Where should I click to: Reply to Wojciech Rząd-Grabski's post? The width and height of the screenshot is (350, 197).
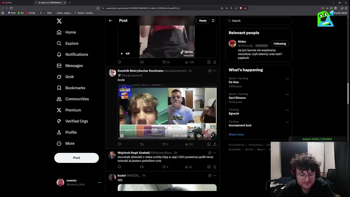click(x=119, y=167)
